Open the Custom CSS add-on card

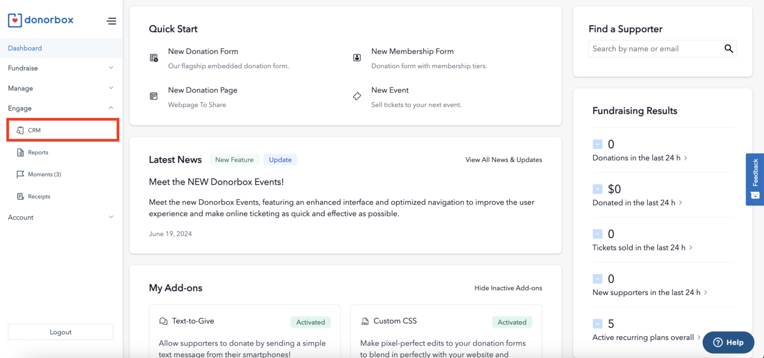tap(446, 332)
